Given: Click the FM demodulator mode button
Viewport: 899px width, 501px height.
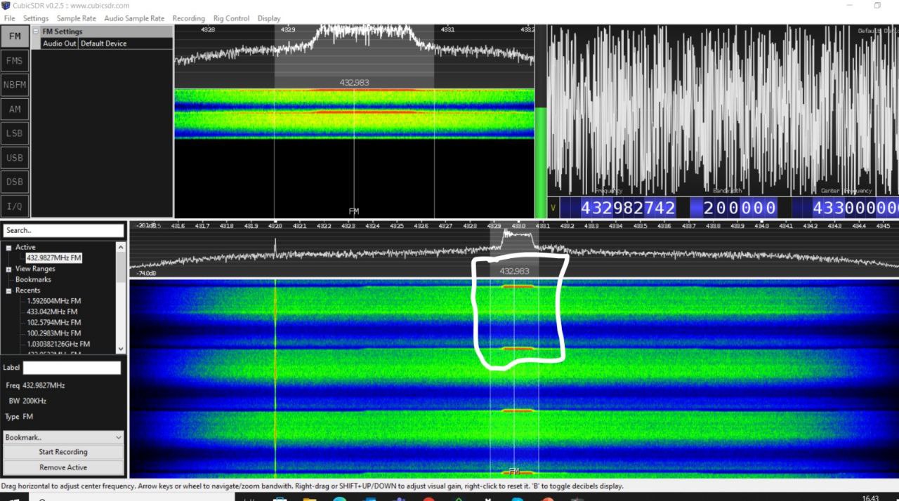Looking at the screenshot, I should pos(15,36).
